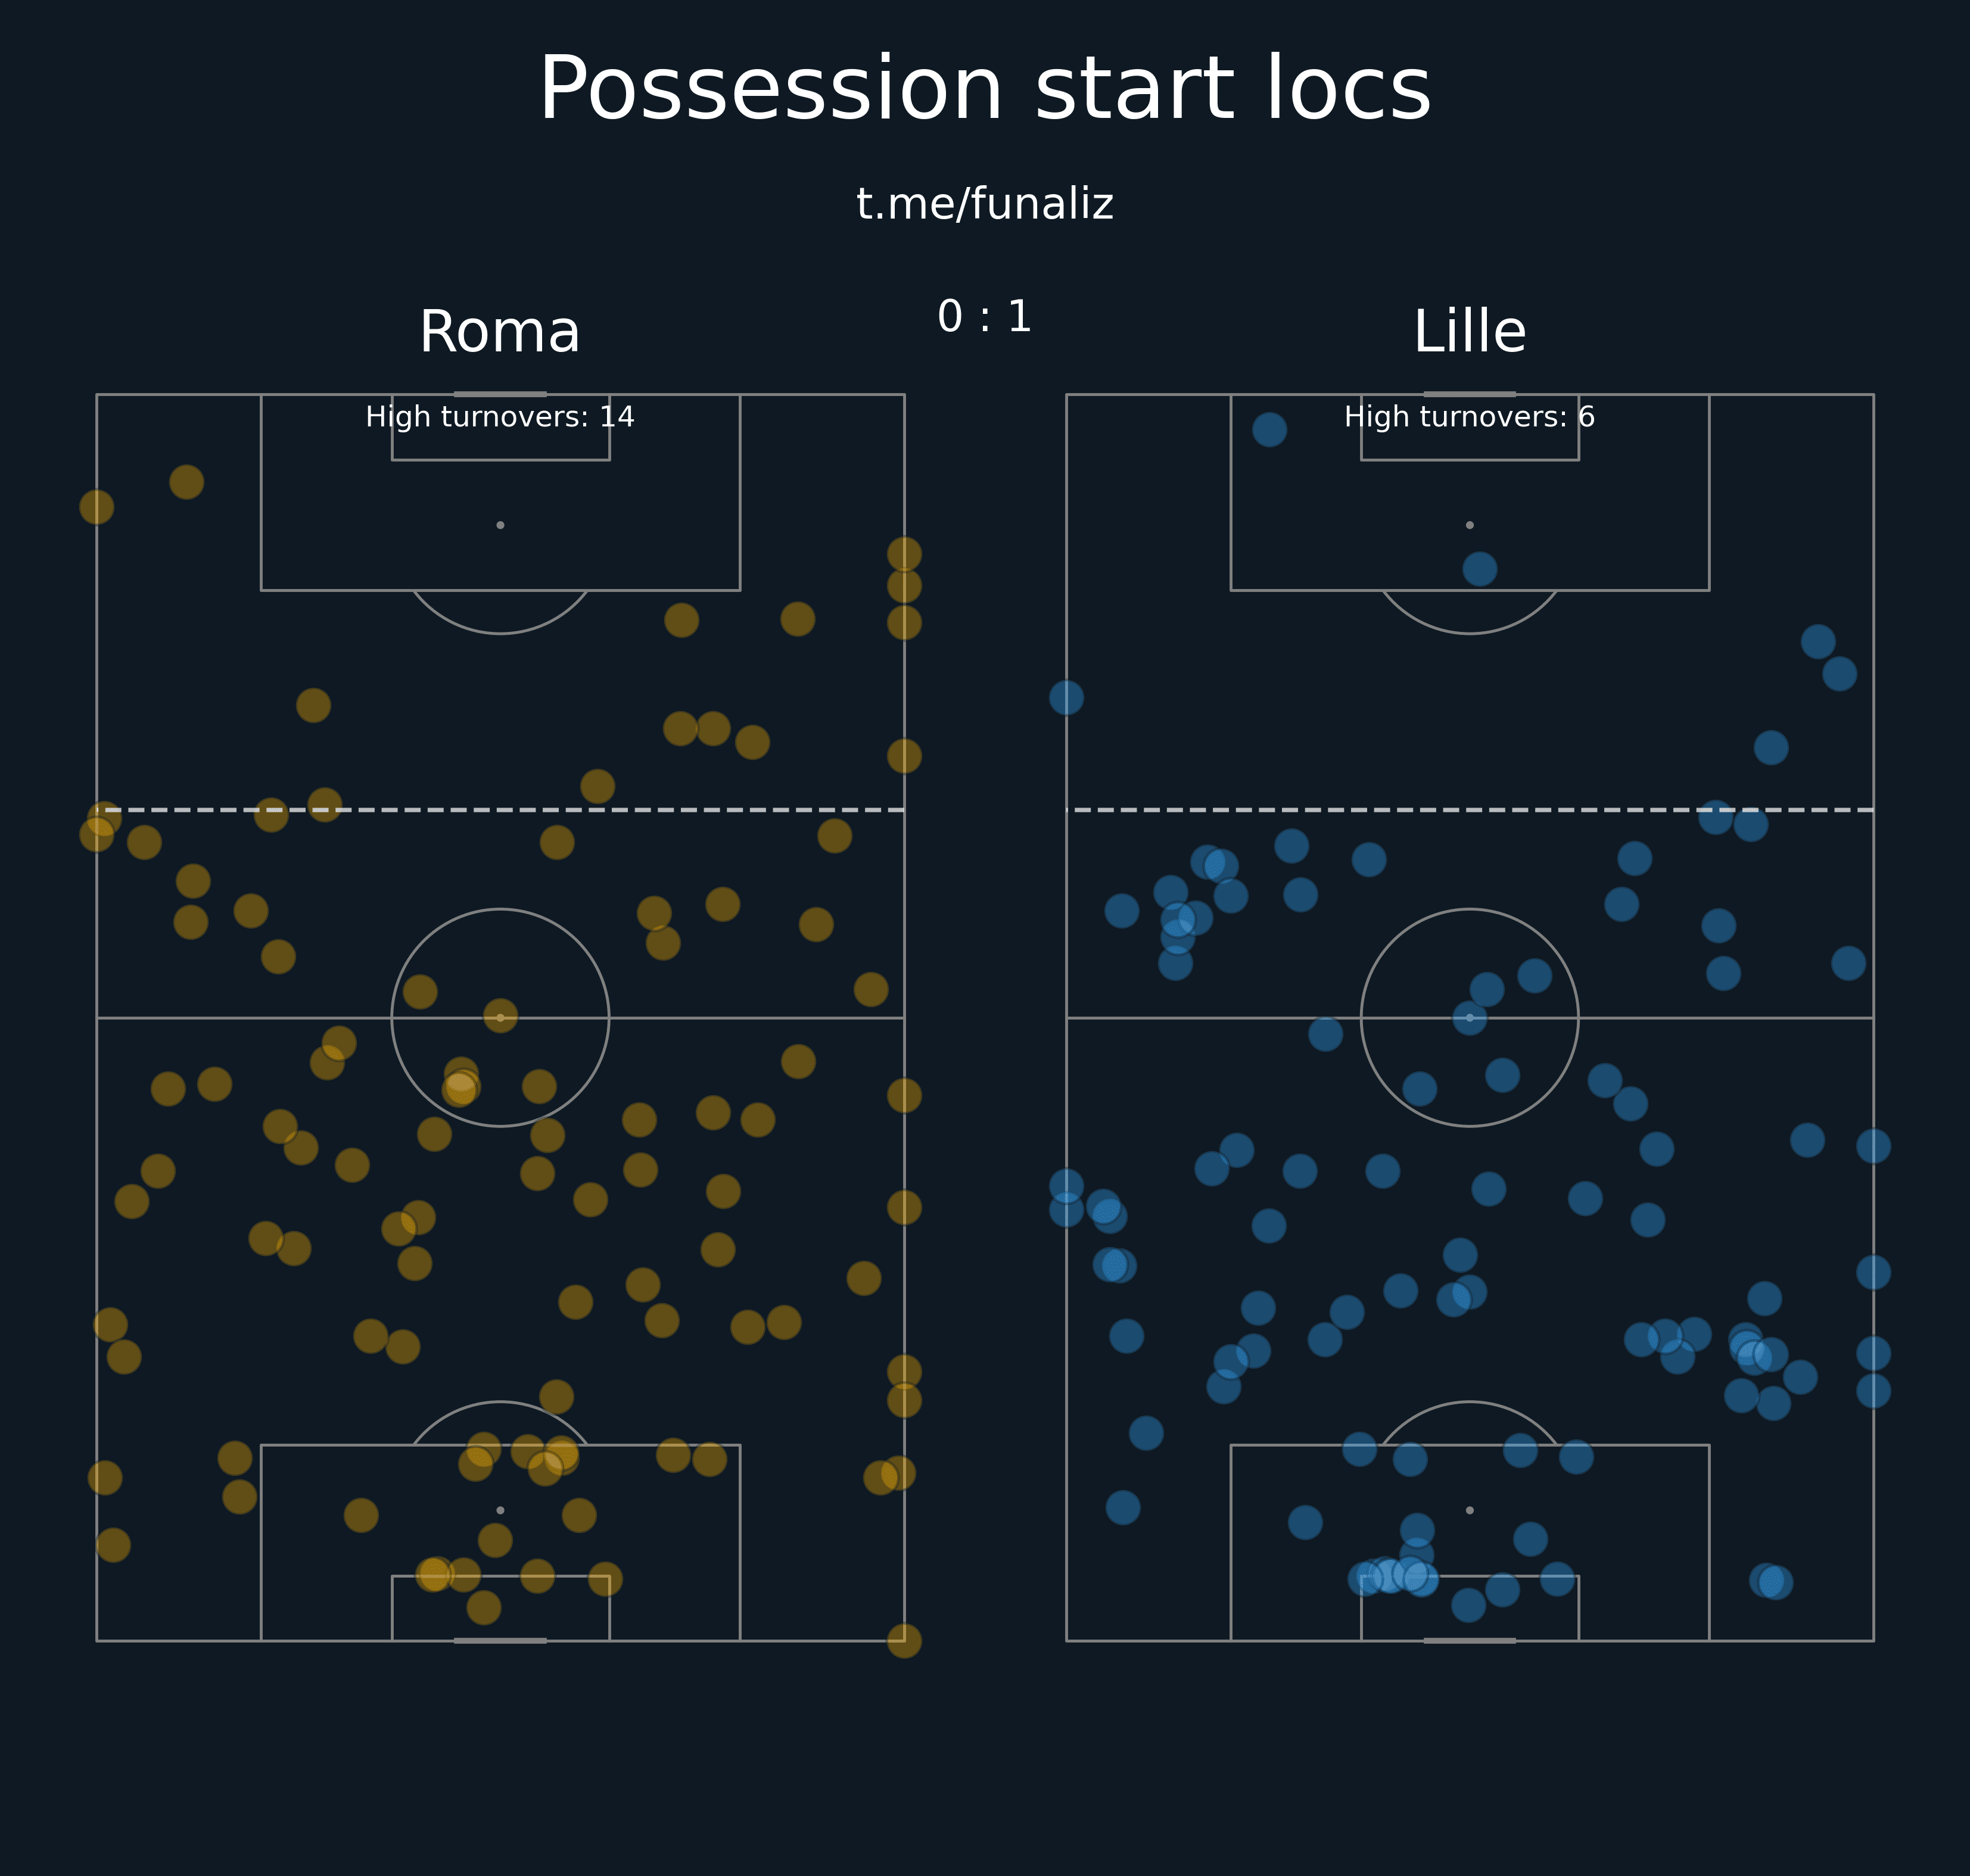Viewport: 1970px width, 1876px height.
Task: Click the bottom penalty spot on Lille's pitch
Action: pyautogui.click(x=1469, y=1510)
